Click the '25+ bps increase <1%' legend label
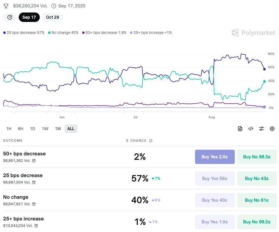The height and width of the screenshot is (232, 279). point(153,33)
